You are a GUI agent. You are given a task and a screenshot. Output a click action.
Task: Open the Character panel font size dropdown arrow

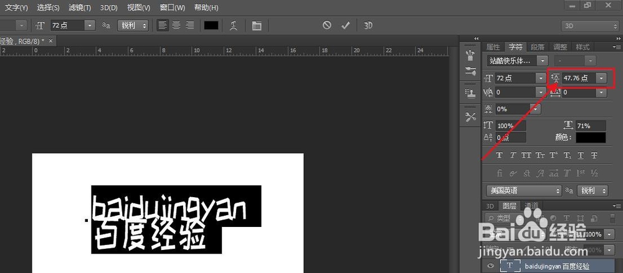541,78
